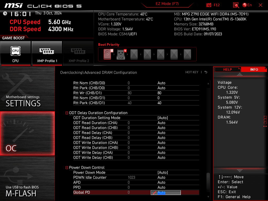
Task: Click the side panel collapse arrows icon
Action: click(x=265, y=126)
